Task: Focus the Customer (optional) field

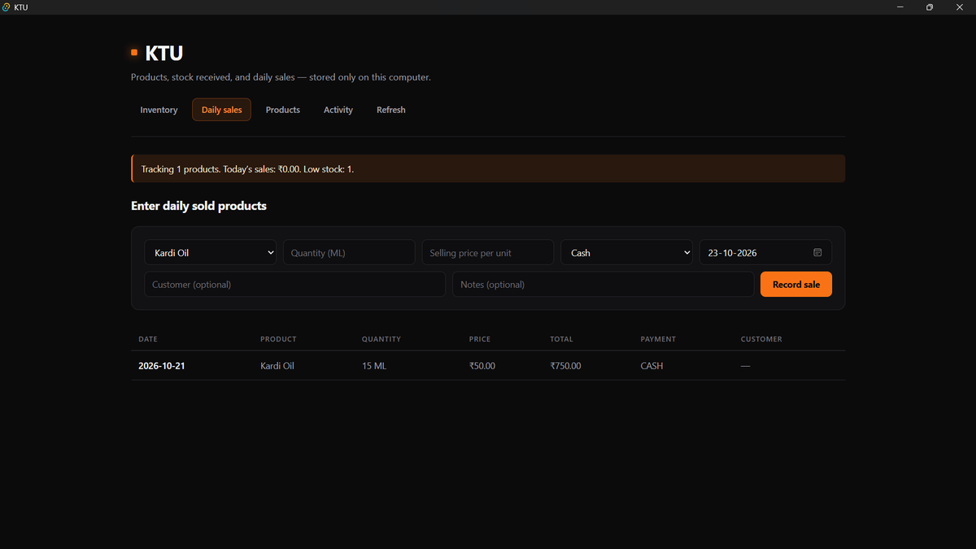Action: tap(294, 285)
